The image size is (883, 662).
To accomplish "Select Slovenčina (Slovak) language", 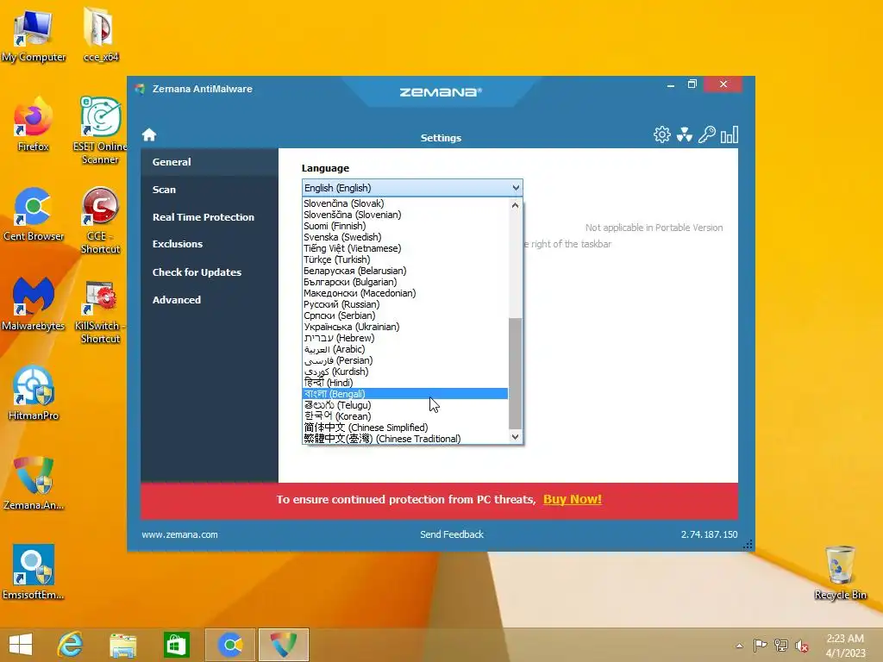I will (405, 203).
